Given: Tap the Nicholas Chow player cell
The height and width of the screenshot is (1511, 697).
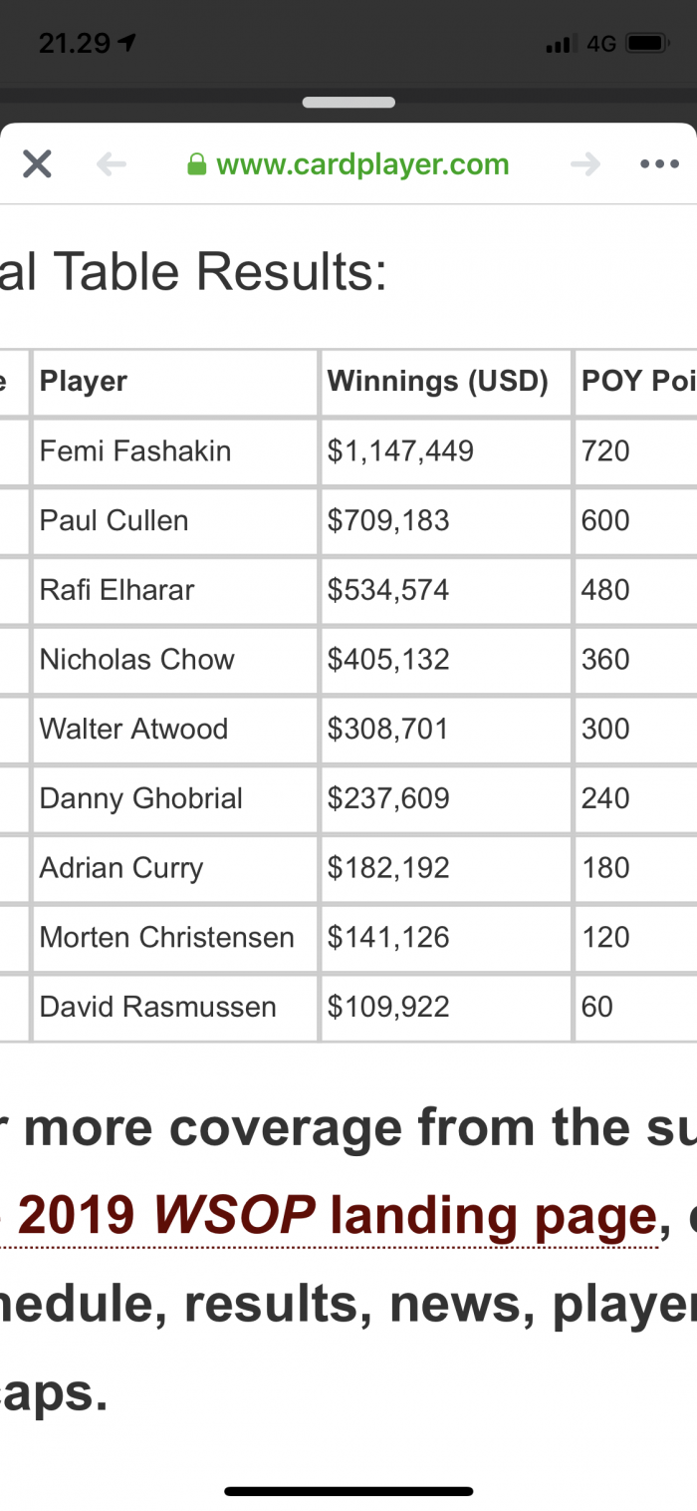Looking at the screenshot, I should (175, 660).
